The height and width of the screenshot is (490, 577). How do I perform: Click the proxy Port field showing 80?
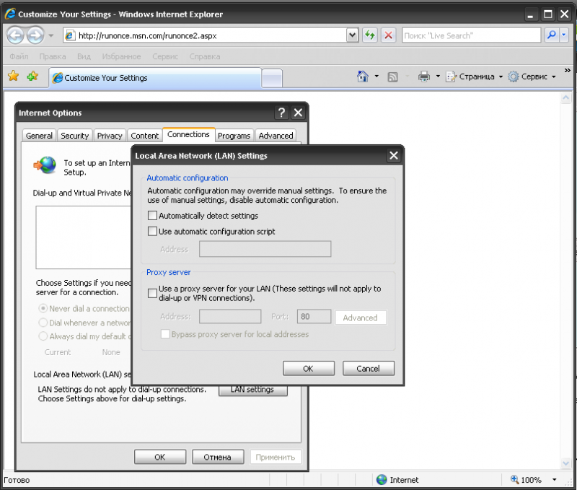pos(314,317)
